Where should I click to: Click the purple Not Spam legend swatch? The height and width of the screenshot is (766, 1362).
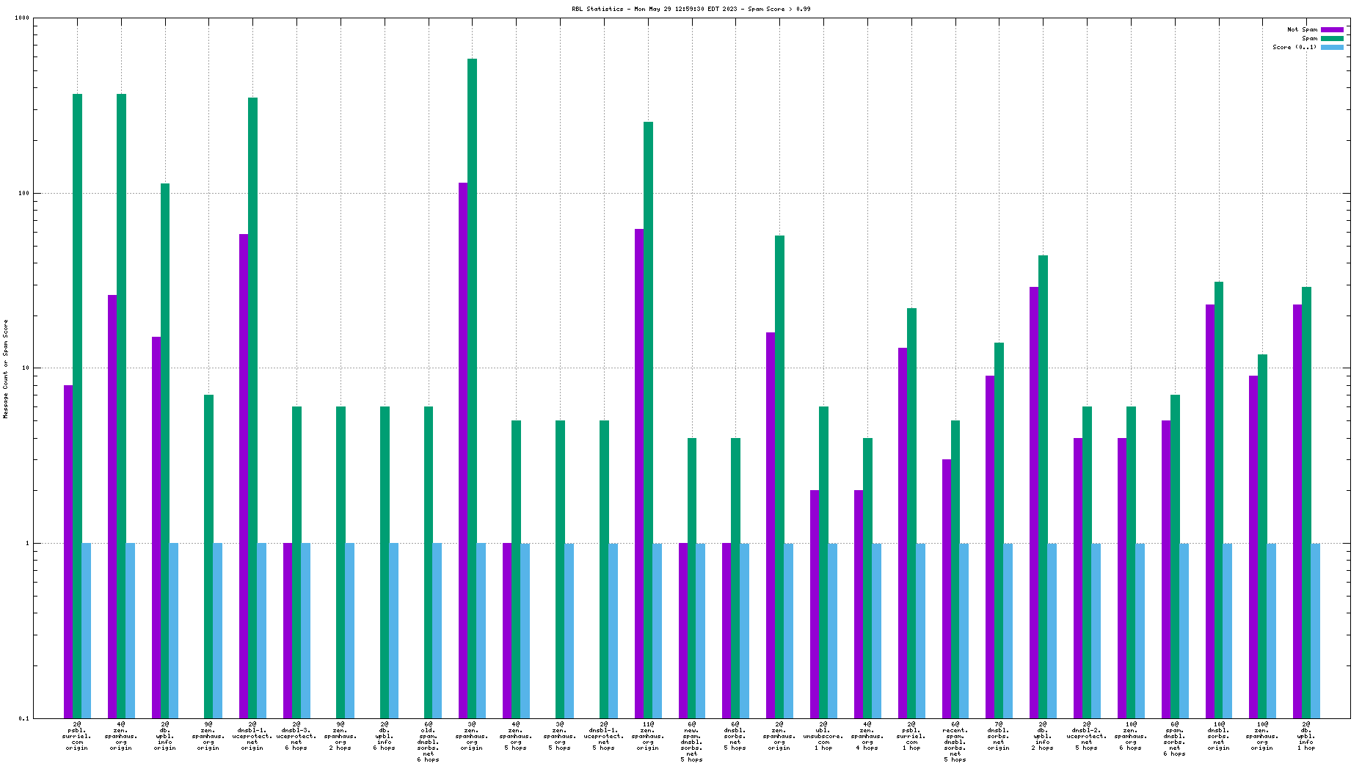pos(1332,30)
